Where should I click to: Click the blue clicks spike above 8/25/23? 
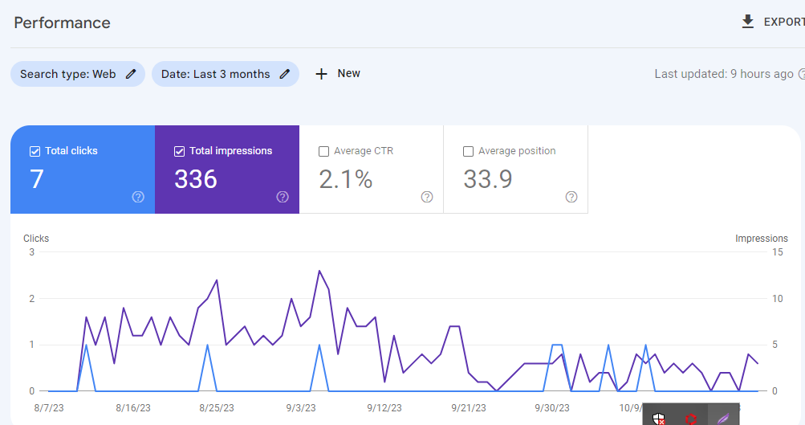(x=207, y=345)
